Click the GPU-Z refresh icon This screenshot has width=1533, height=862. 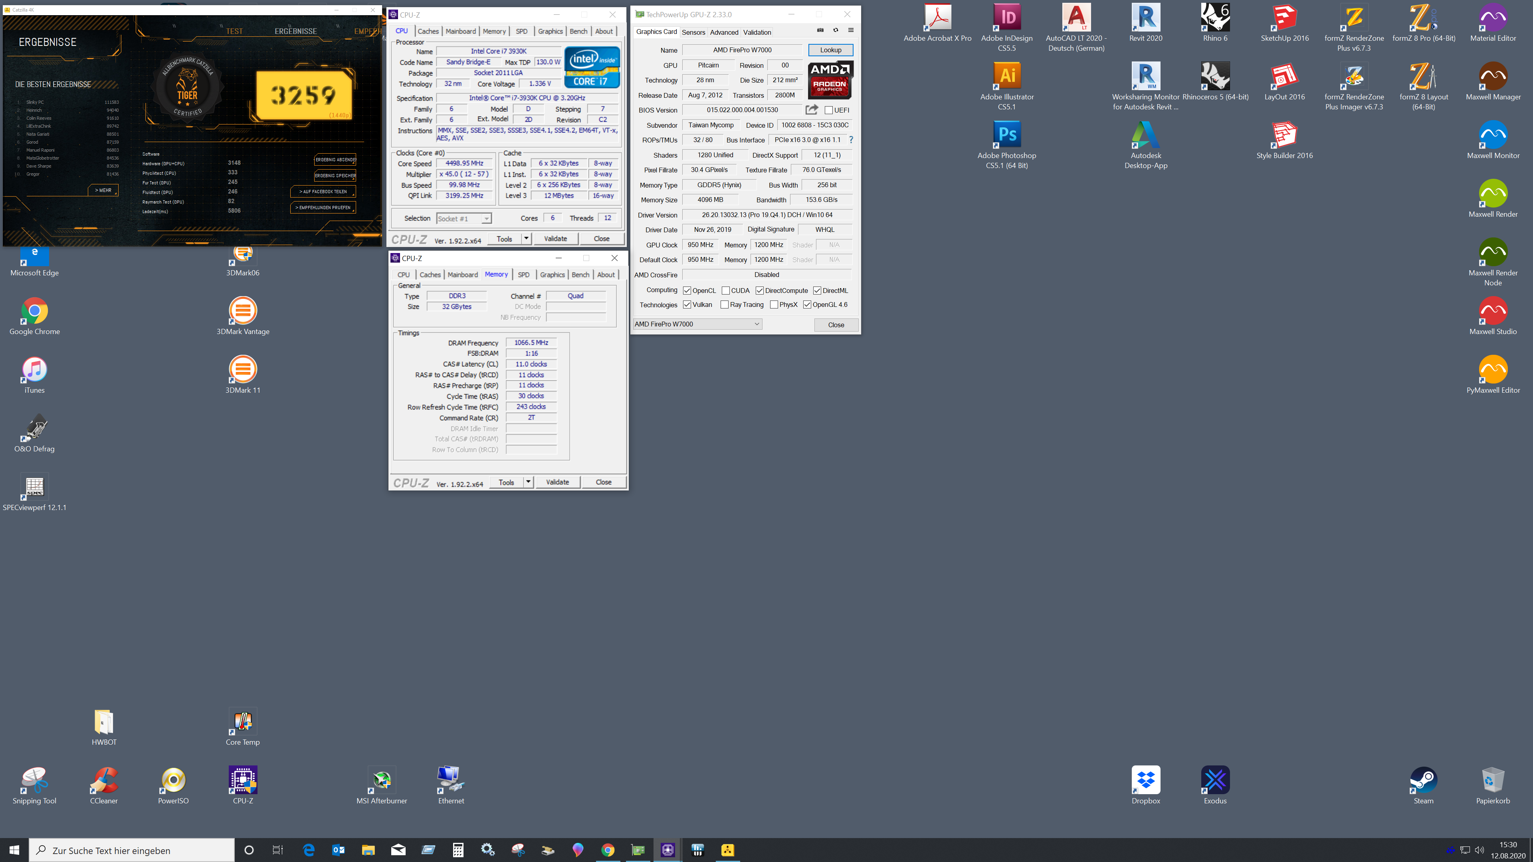[x=836, y=30]
